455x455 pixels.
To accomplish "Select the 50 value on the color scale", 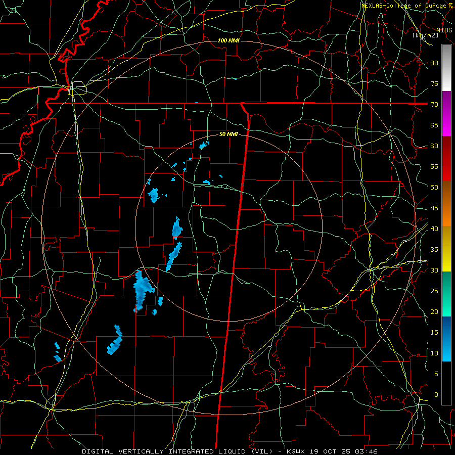I will point(434,187).
